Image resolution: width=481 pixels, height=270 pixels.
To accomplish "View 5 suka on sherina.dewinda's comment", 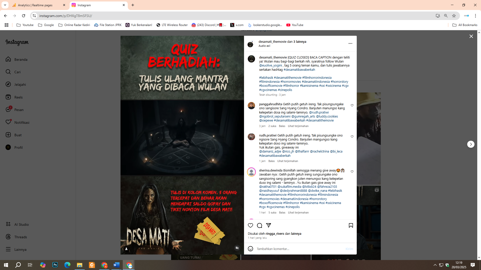I will pyautogui.click(x=272, y=212).
